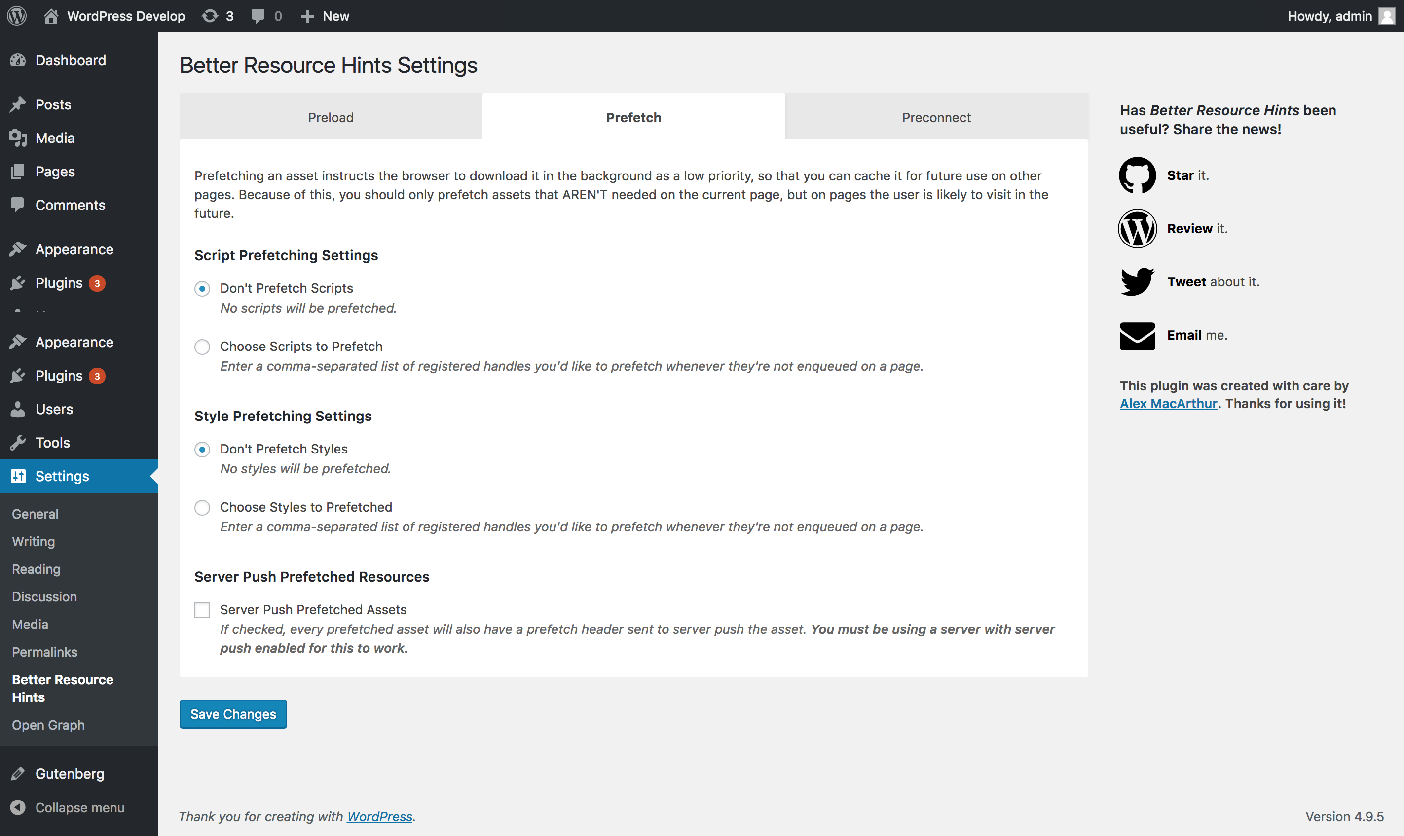1404x836 pixels.
Task: Select the Don't Prefetch Styles radio button
Action: tap(202, 450)
